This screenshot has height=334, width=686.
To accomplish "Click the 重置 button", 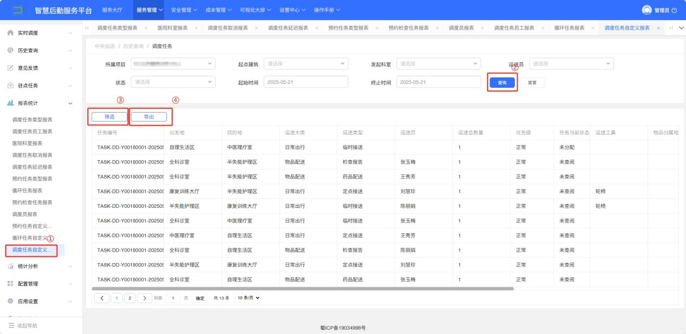I will 533,83.
